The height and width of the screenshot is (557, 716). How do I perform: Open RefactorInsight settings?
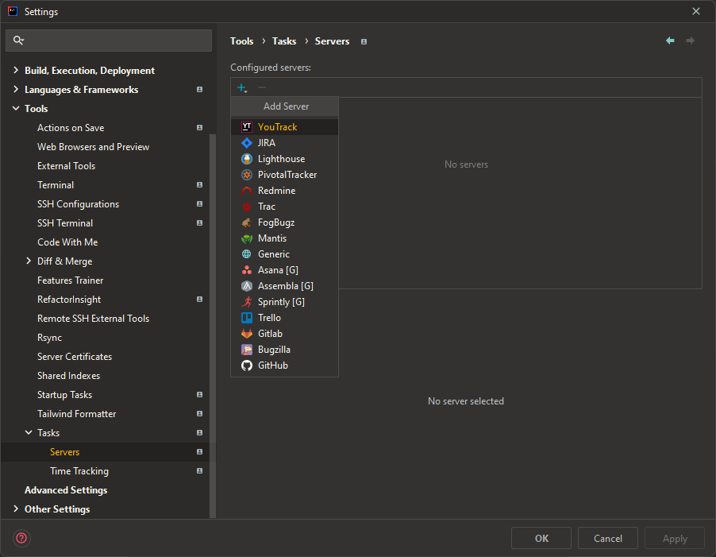69,300
